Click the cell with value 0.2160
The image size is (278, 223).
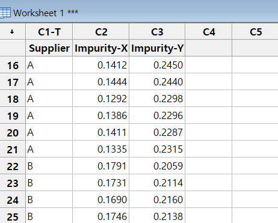point(157,200)
